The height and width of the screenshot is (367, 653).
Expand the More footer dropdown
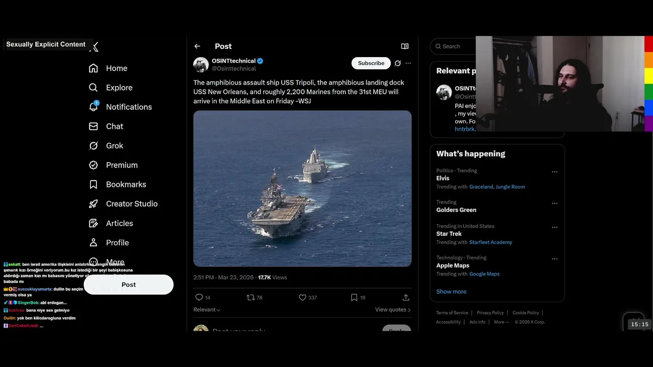tap(500, 322)
